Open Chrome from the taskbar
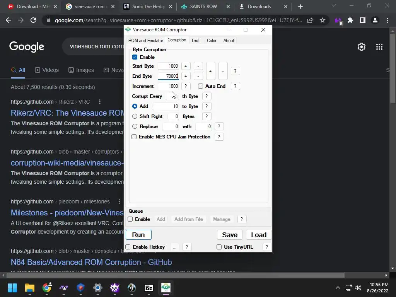 click(x=47, y=288)
